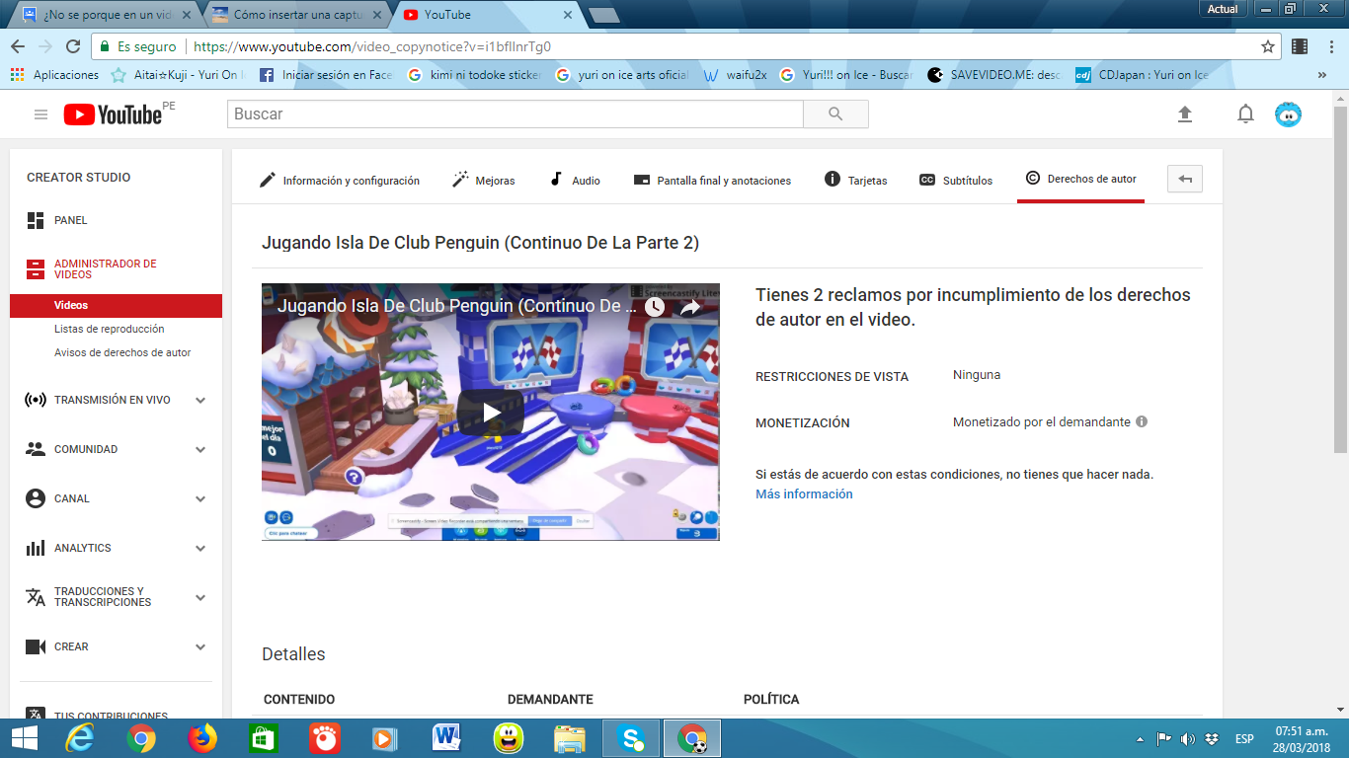Switch to the Tarjetas tab
Screen dimensions: 1349x758
pos(855,180)
